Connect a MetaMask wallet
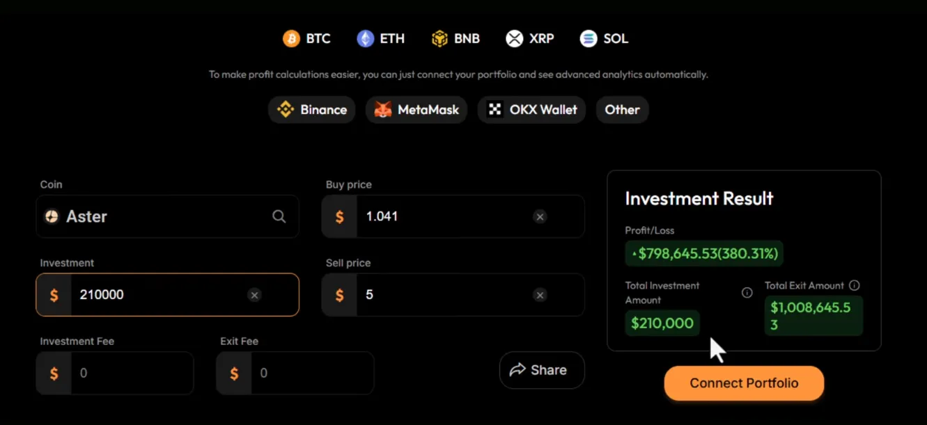927x425 pixels. (x=416, y=110)
